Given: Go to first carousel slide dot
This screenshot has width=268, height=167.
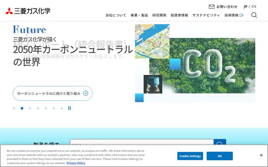Looking at the screenshot, I should click(14, 109).
